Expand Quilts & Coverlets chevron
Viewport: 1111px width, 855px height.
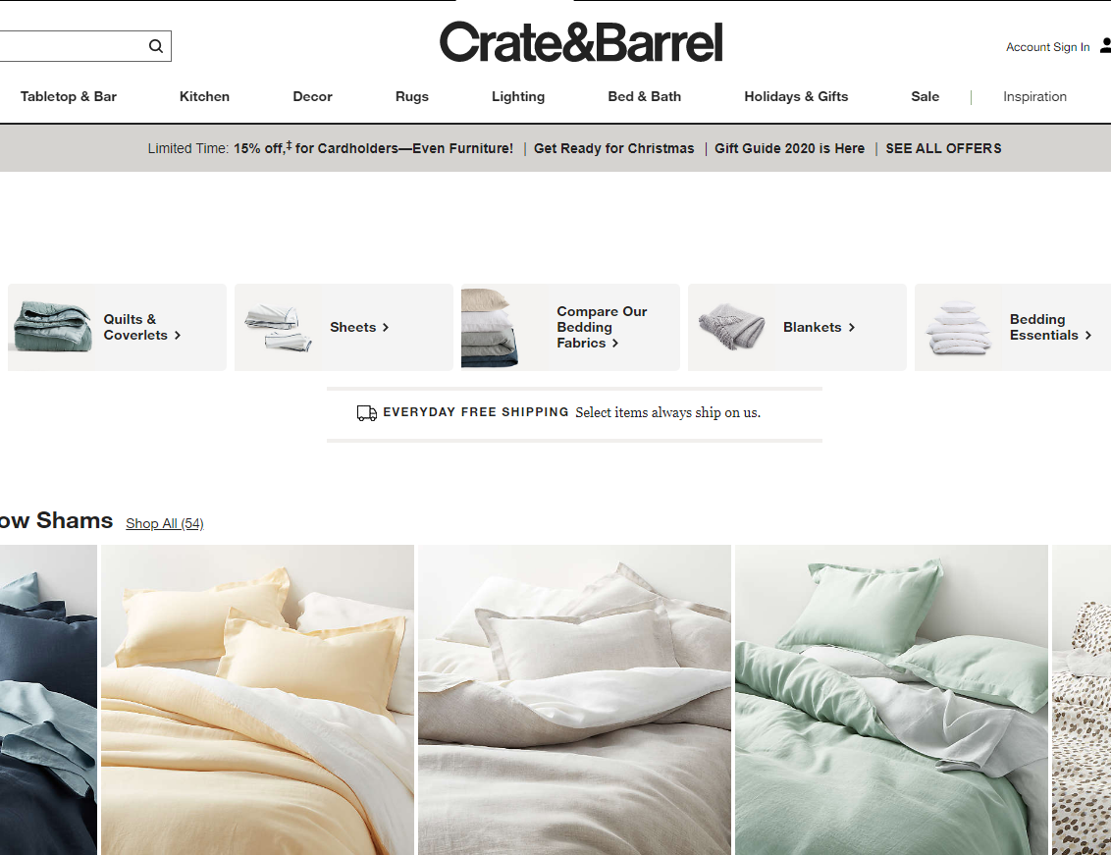tap(178, 336)
